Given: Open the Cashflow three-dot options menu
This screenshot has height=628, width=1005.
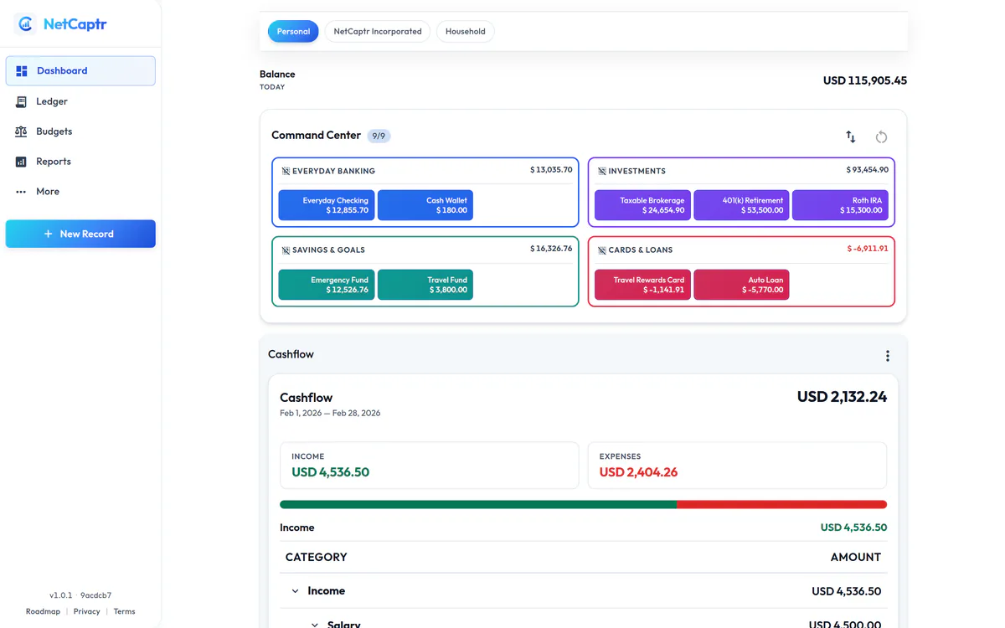Looking at the screenshot, I should (x=888, y=356).
